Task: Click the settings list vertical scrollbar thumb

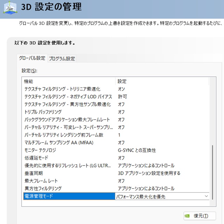Action: point(212,172)
